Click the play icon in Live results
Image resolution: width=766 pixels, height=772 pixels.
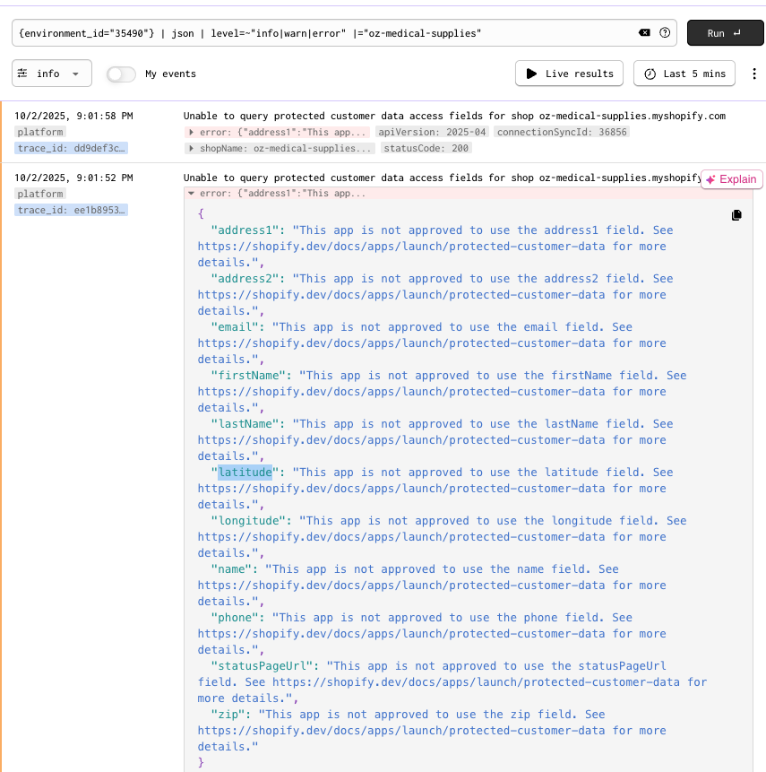coord(531,74)
